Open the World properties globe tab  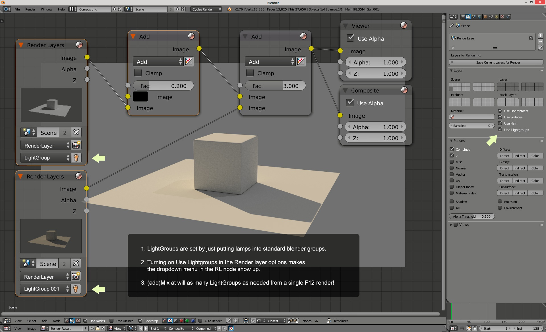coord(479,17)
